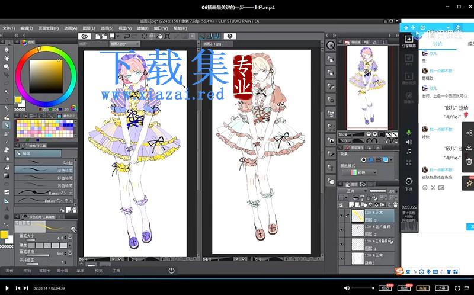Click the video Play button
The image size is (474, 295).
[7, 288]
